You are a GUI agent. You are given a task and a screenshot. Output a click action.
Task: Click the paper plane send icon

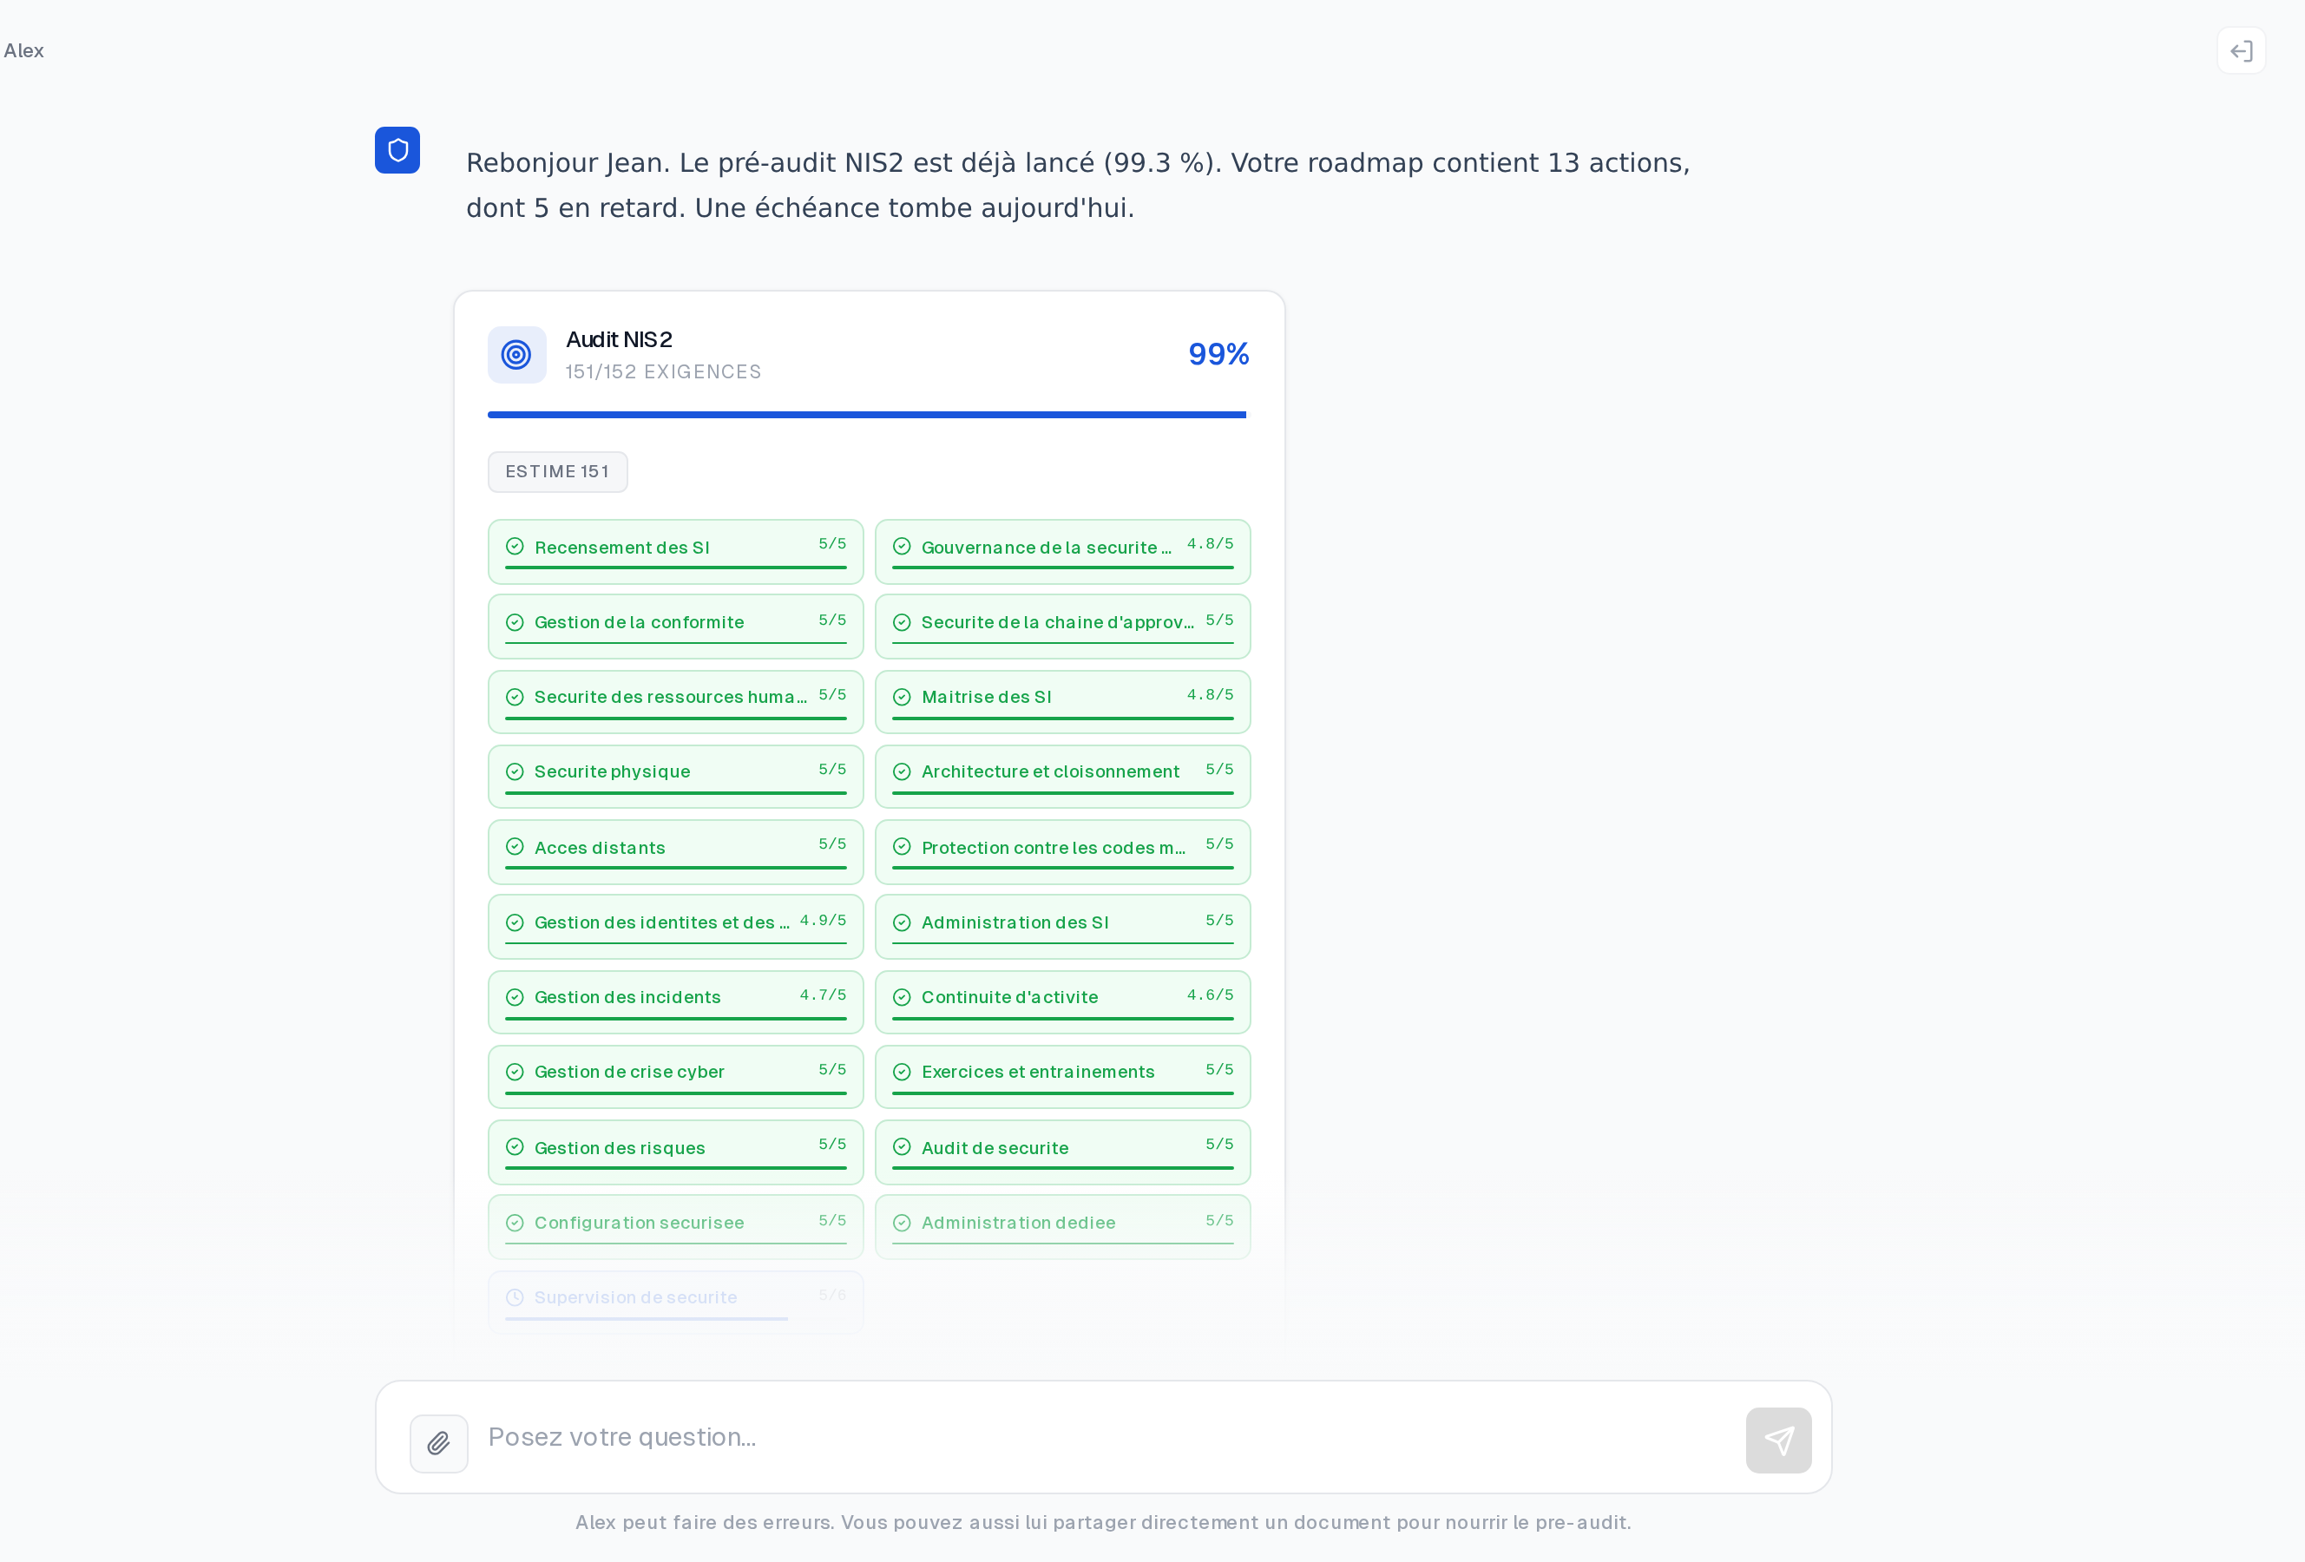pyautogui.click(x=1778, y=1439)
